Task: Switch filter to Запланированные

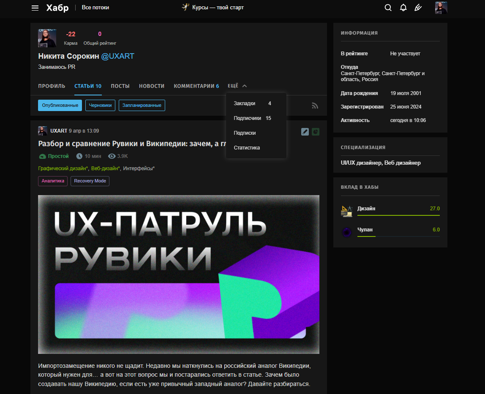Action: [142, 105]
